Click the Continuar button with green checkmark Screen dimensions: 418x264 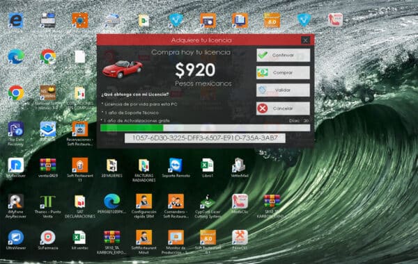[283, 55]
